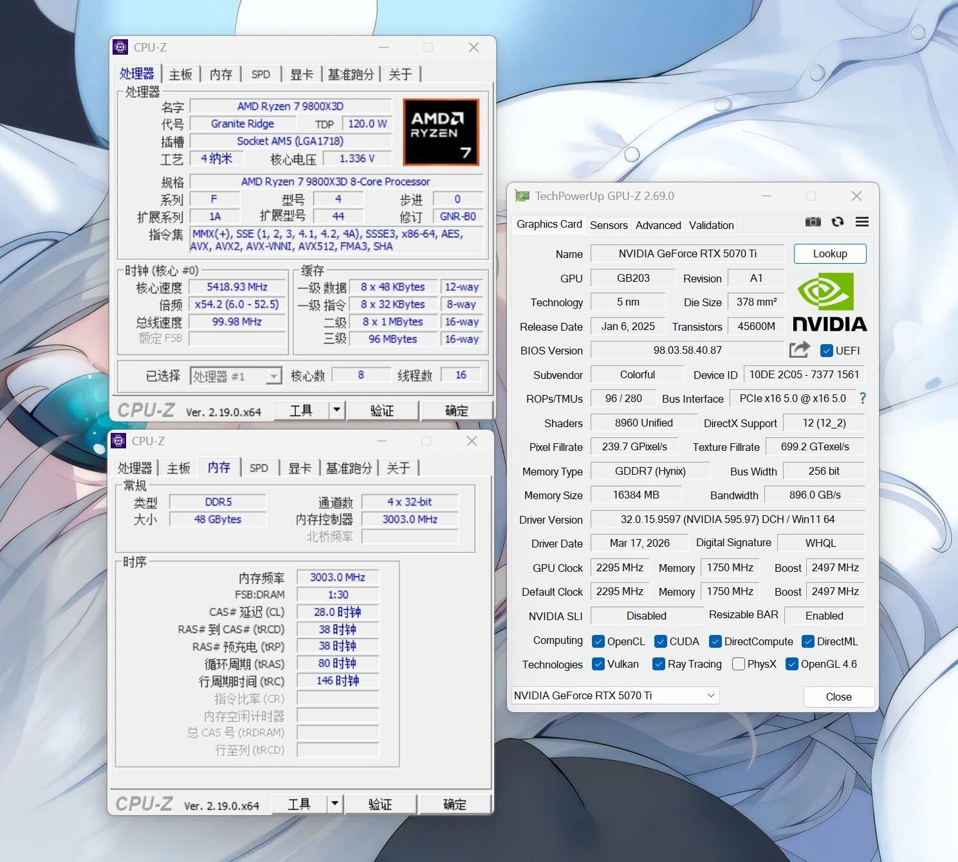Toggle the Ray Tracing checkbox

(x=658, y=664)
